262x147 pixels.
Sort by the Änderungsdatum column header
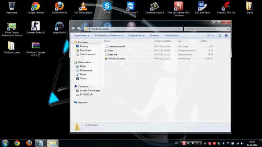tap(163, 41)
